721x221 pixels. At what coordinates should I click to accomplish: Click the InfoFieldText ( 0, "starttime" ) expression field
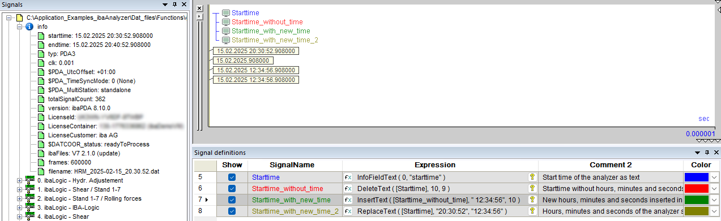441,177
